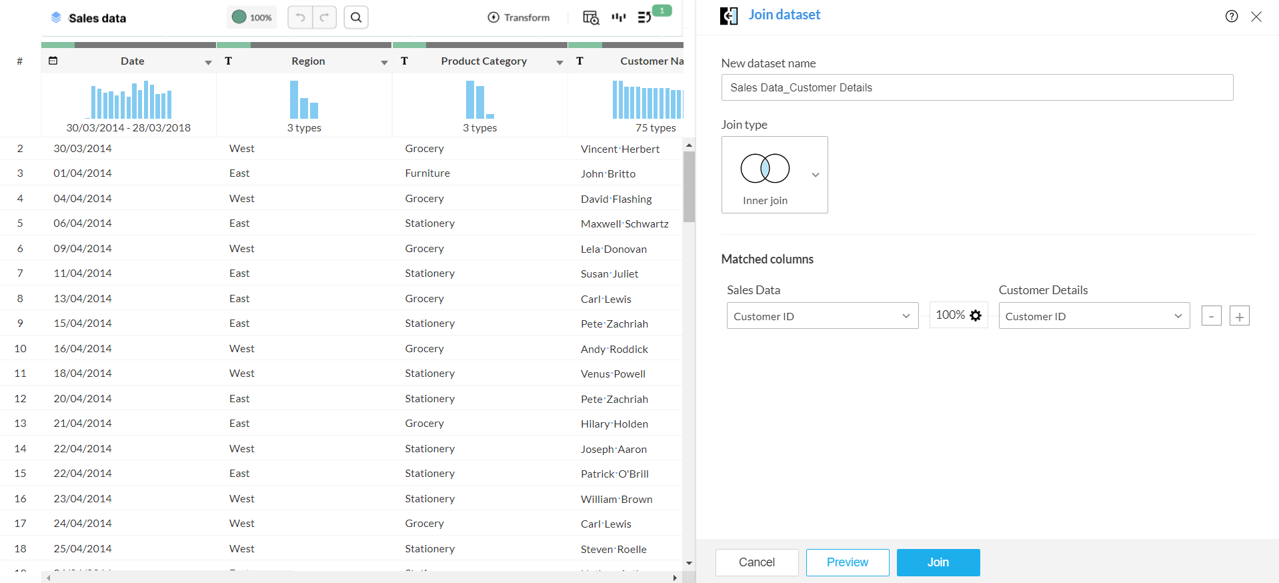
Task: Select cell 'William Brown'
Action: point(617,499)
